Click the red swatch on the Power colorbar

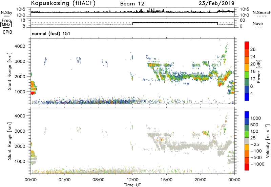tap(247, 45)
